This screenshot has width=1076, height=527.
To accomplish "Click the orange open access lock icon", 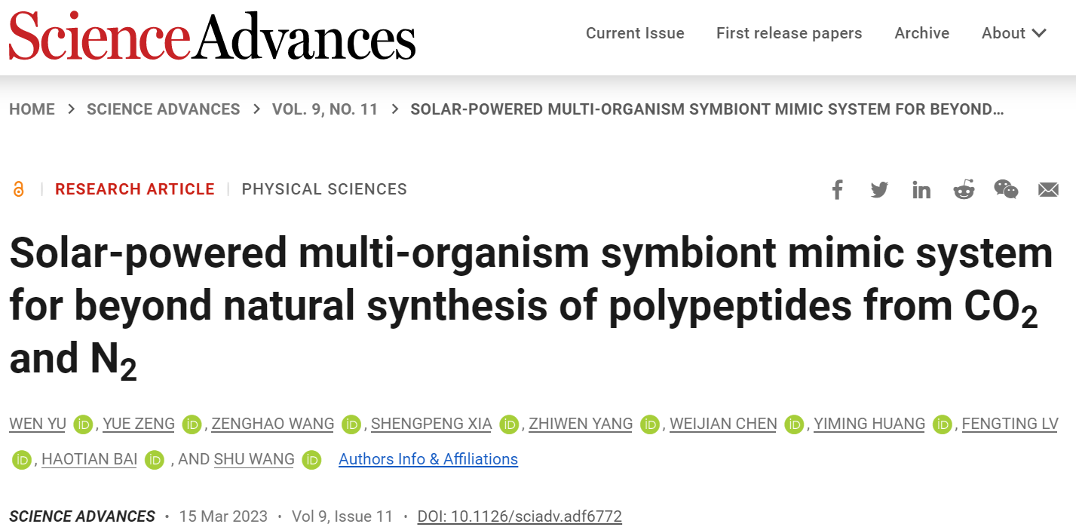I will pyautogui.click(x=19, y=189).
